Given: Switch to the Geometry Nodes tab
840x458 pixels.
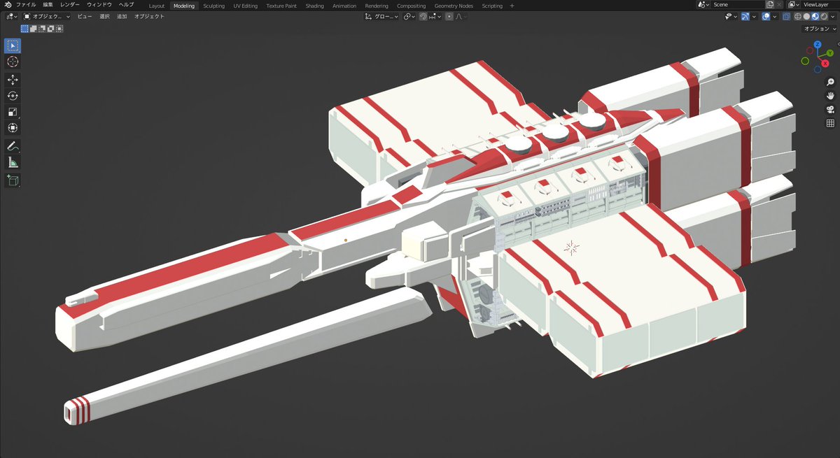Looking at the screenshot, I should tap(454, 6).
